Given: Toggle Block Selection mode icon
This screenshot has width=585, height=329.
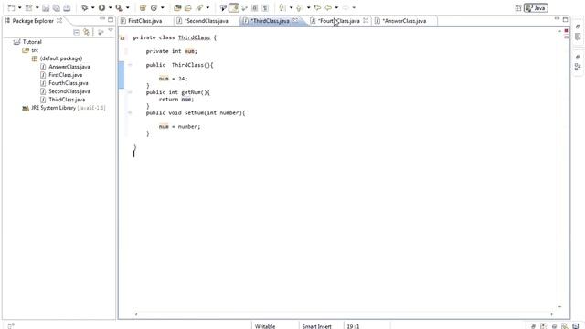Looking at the screenshot, I should coord(254,8).
